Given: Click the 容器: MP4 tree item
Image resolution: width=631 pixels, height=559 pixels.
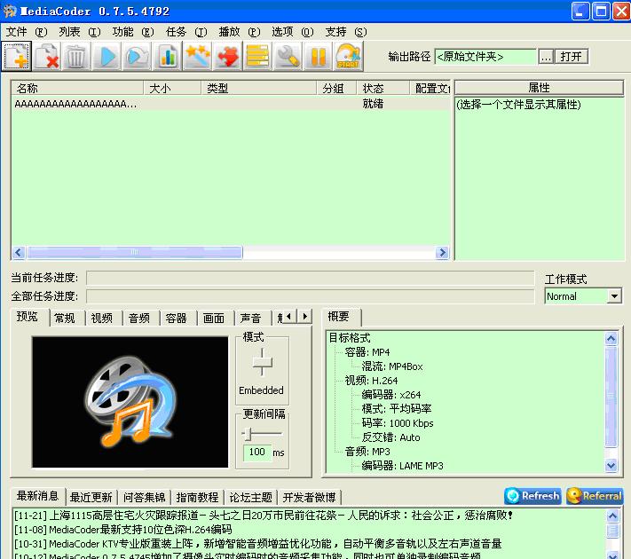Looking at the screenshot, I should tap(367, 352).
